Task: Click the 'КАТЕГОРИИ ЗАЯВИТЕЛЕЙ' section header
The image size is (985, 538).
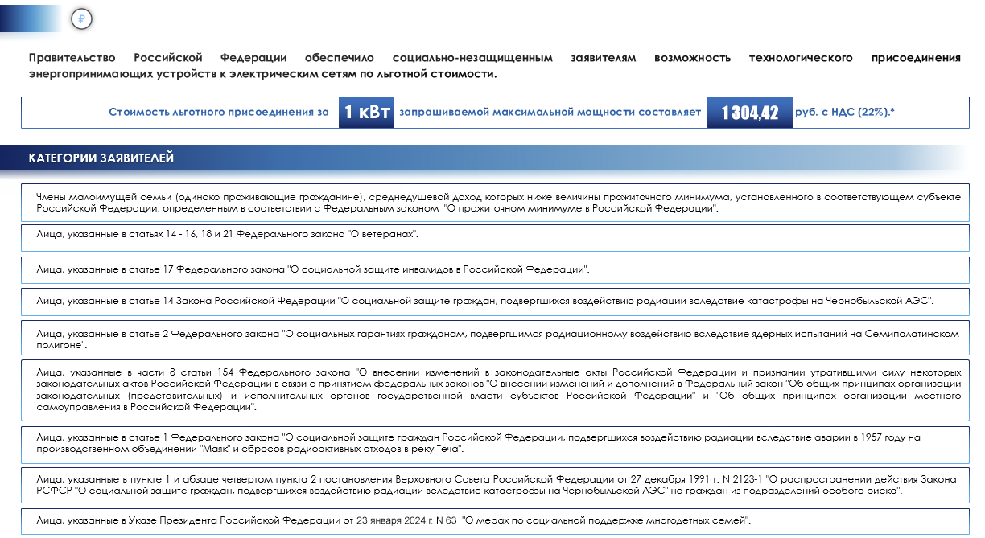Action: [101, 158]
